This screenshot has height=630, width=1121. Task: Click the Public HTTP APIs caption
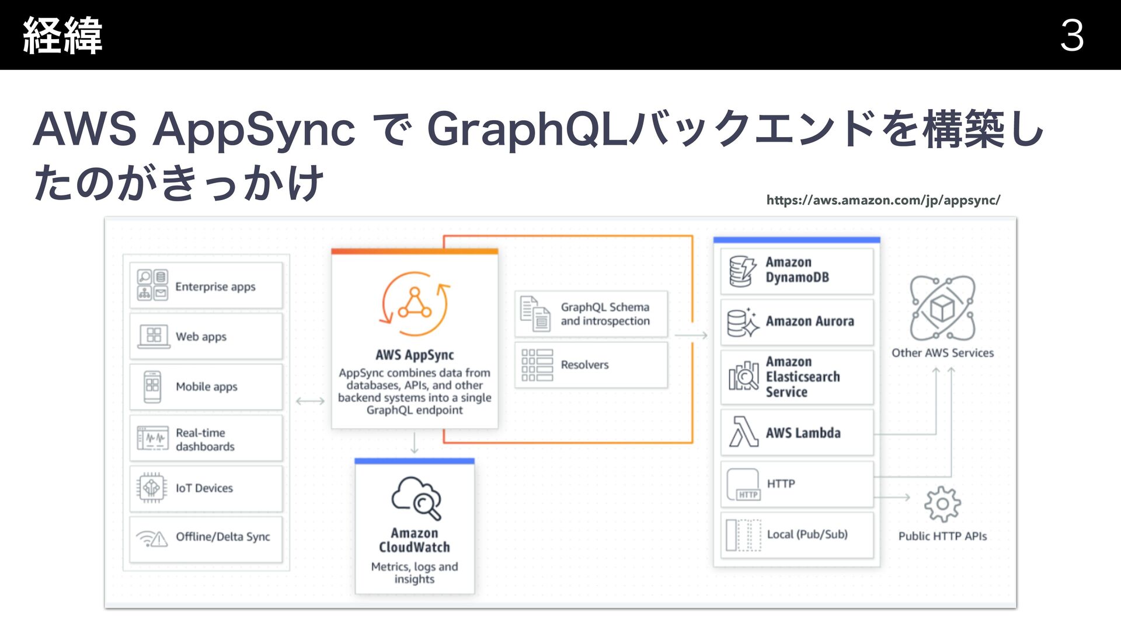[942, 536]
